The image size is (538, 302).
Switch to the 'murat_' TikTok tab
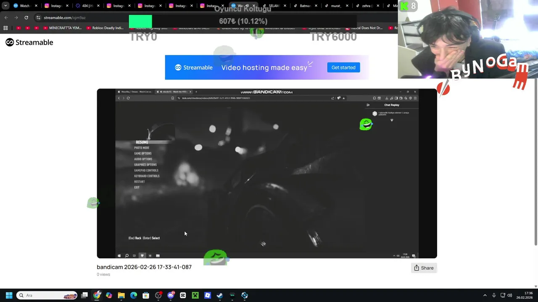click(x=336, y=6)
